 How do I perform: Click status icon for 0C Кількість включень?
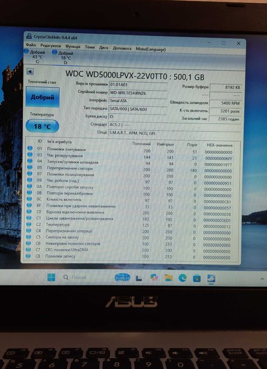pyautogui.click(x=29, y=199)
